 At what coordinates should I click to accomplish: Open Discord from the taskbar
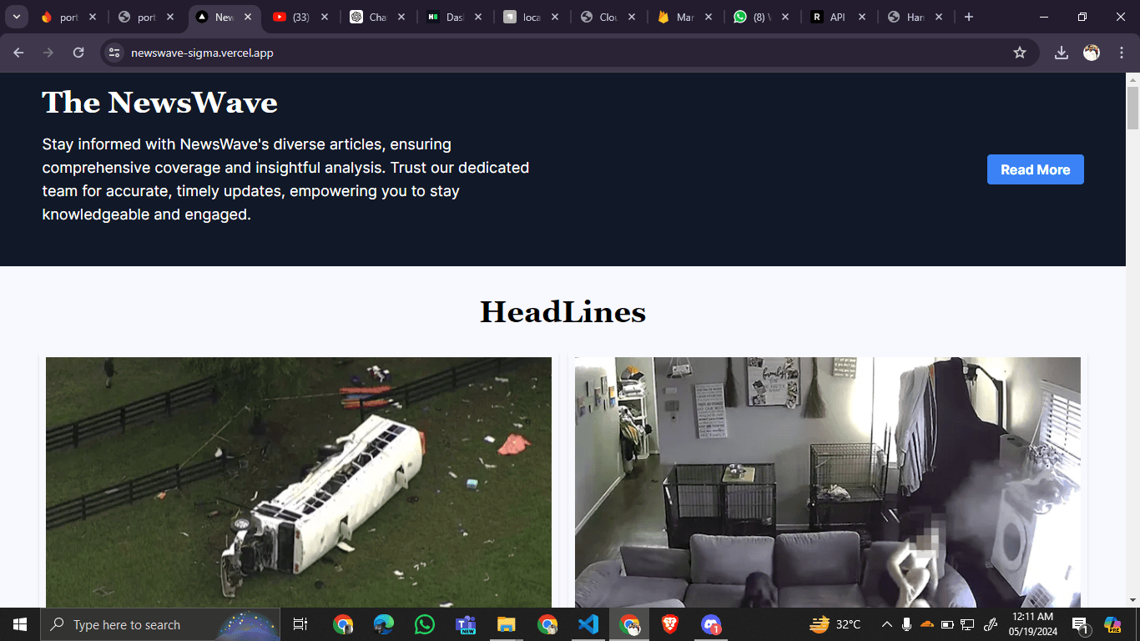point(711,624)
